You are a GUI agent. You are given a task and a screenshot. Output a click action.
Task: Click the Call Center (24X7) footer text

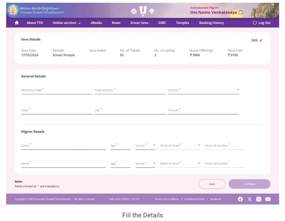pos(124,199)
